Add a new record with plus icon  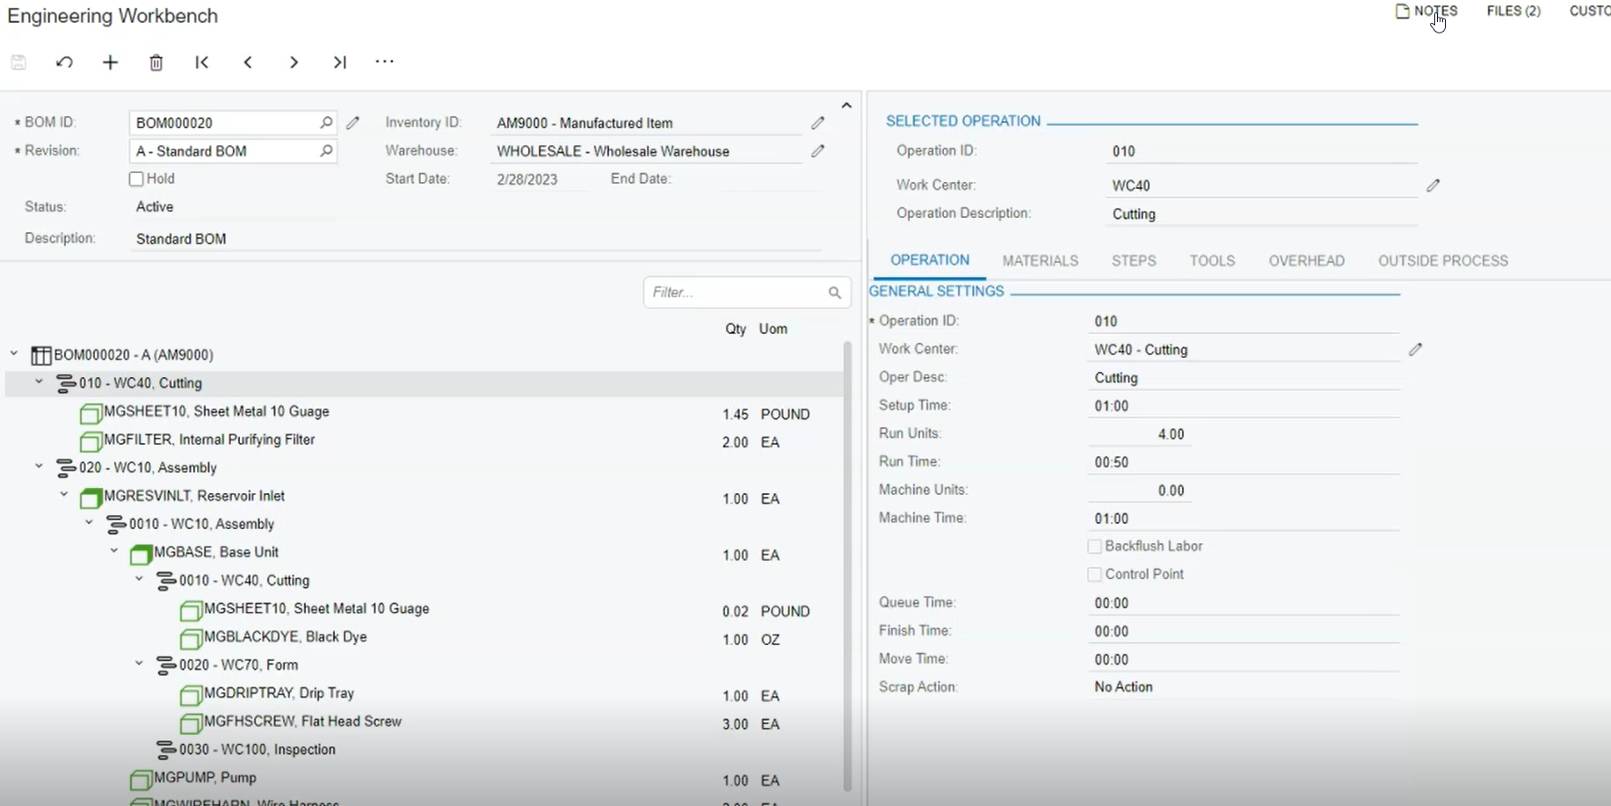click(x=110, y=62)
